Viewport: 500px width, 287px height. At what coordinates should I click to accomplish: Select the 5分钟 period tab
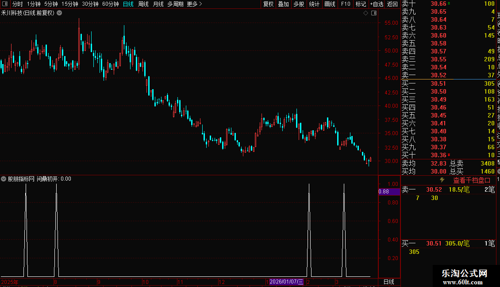(x=51, y=4)
